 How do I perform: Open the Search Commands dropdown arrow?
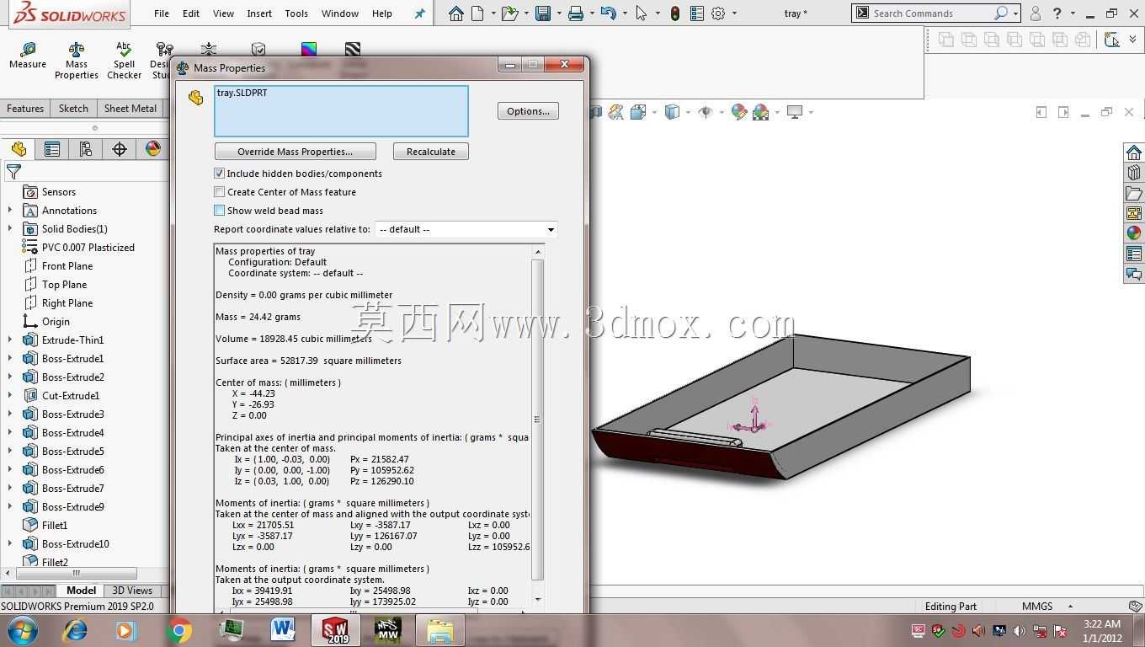1015,13
